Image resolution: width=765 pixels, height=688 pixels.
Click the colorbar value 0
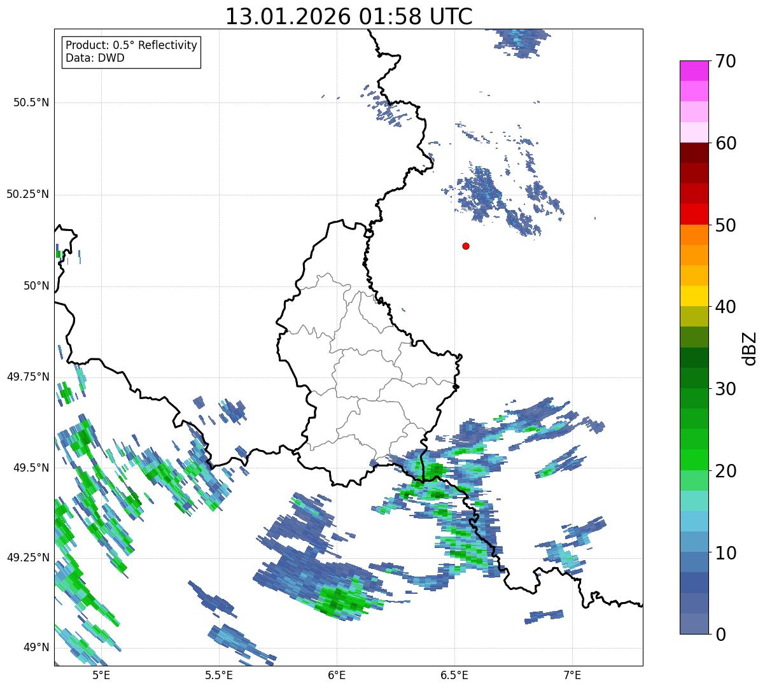(720, 635)
